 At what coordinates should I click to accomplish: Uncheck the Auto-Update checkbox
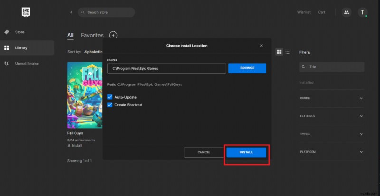point(110,97)
